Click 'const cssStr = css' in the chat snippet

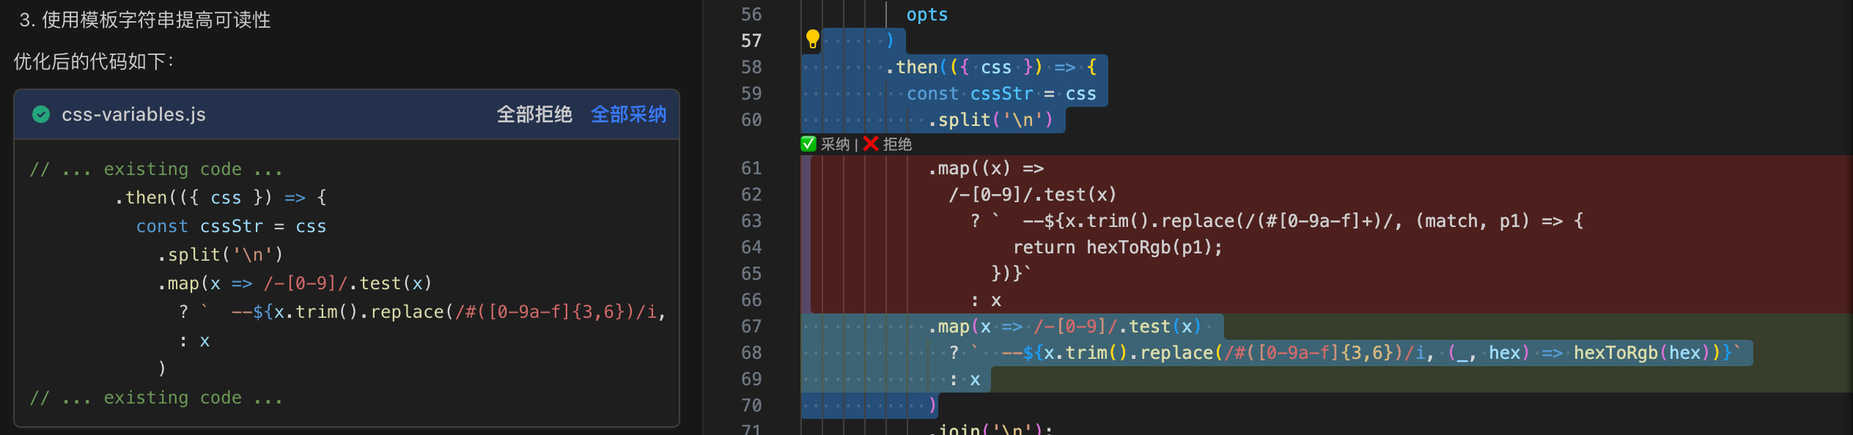(231, 226)
